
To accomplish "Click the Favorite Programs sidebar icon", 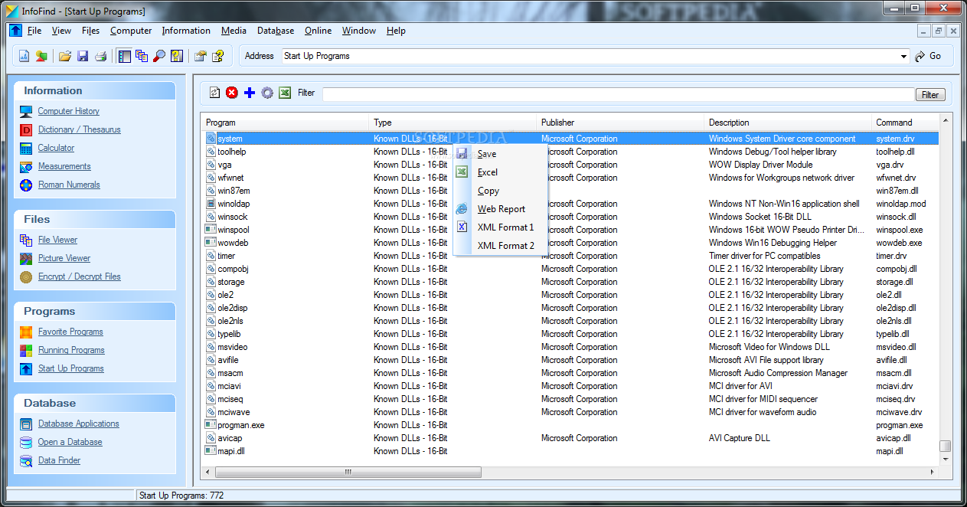I will pos(26,332).
